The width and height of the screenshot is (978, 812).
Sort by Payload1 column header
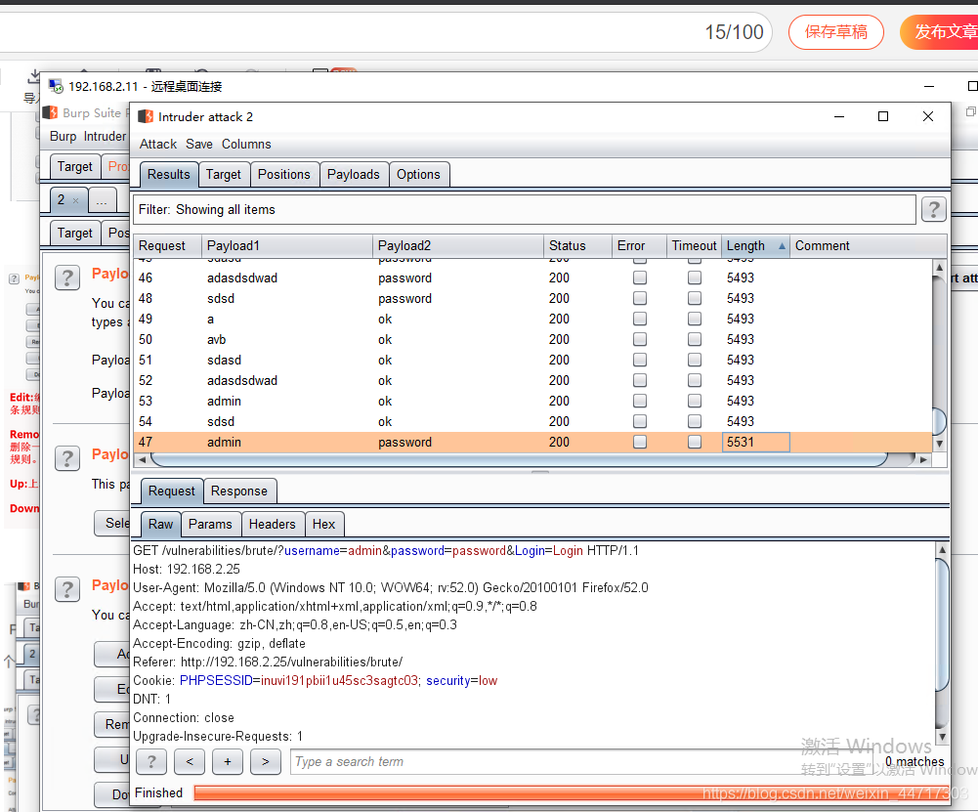287,245
